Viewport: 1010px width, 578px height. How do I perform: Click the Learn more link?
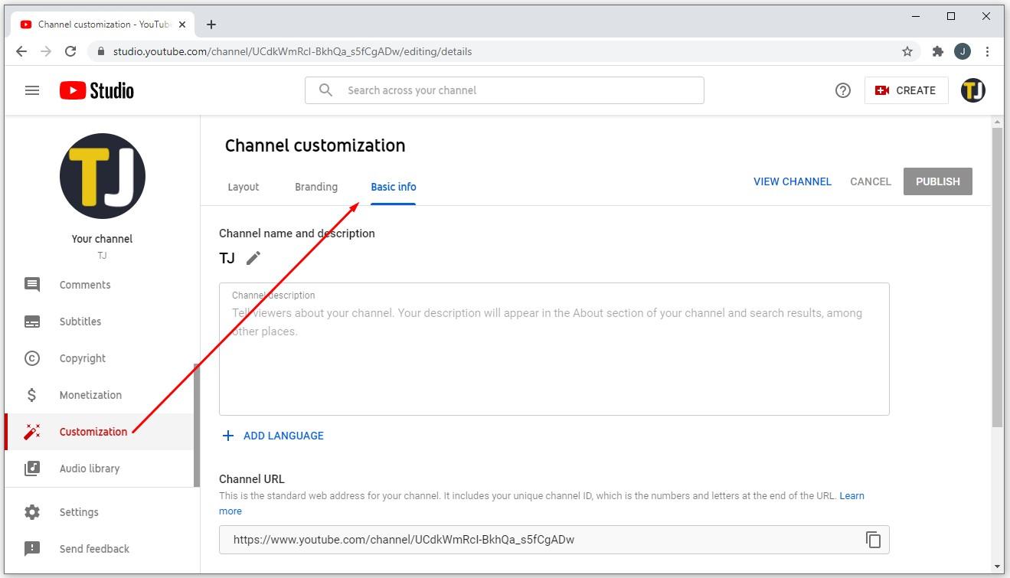click(x=851, y=496)
